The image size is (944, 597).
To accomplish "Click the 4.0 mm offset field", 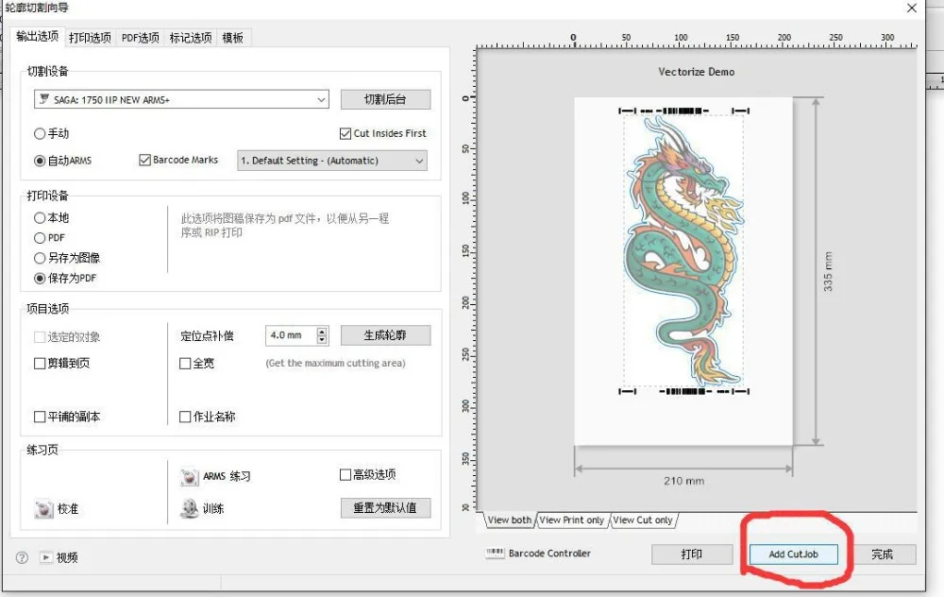I will click(x=291, y=335).
